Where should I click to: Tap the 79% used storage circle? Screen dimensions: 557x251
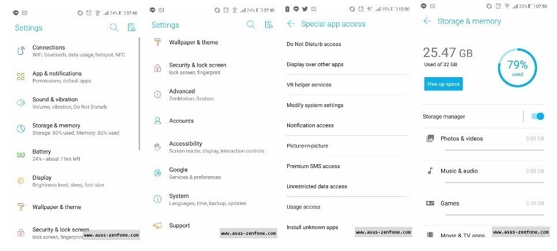point(517,68)
